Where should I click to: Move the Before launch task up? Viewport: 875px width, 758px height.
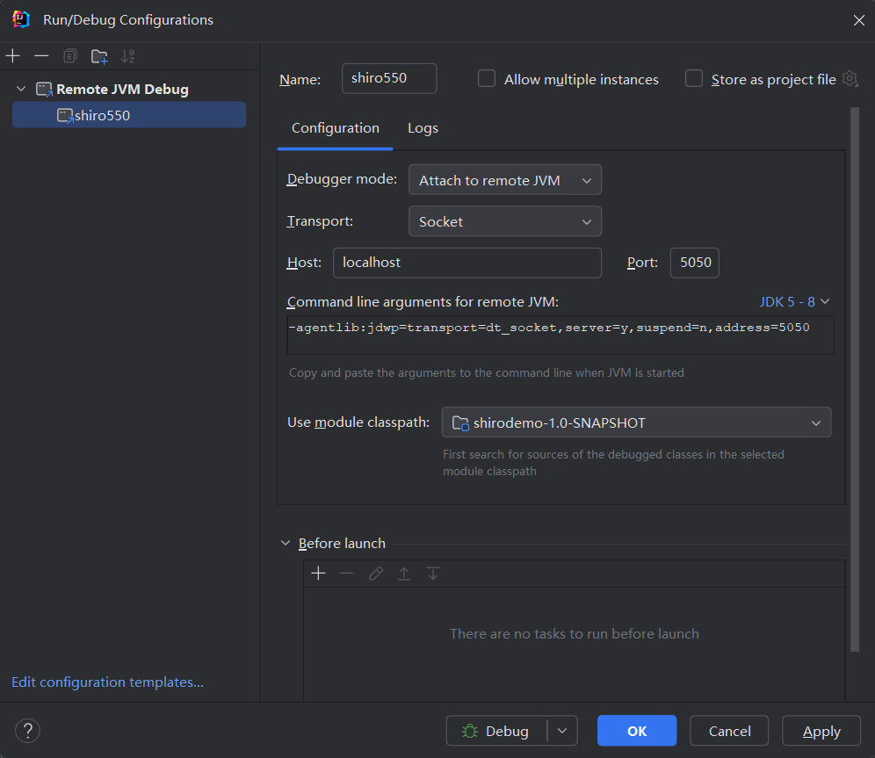404,574
